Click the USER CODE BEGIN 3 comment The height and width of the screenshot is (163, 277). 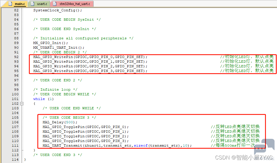point(69,118)
